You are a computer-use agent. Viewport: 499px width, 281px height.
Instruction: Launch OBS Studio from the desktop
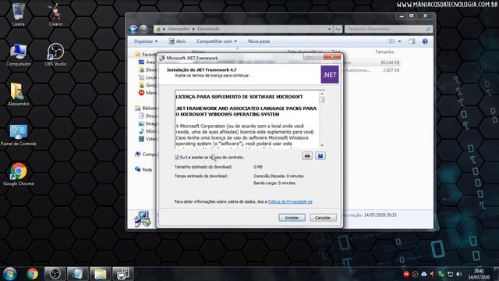tap(55, 54)
